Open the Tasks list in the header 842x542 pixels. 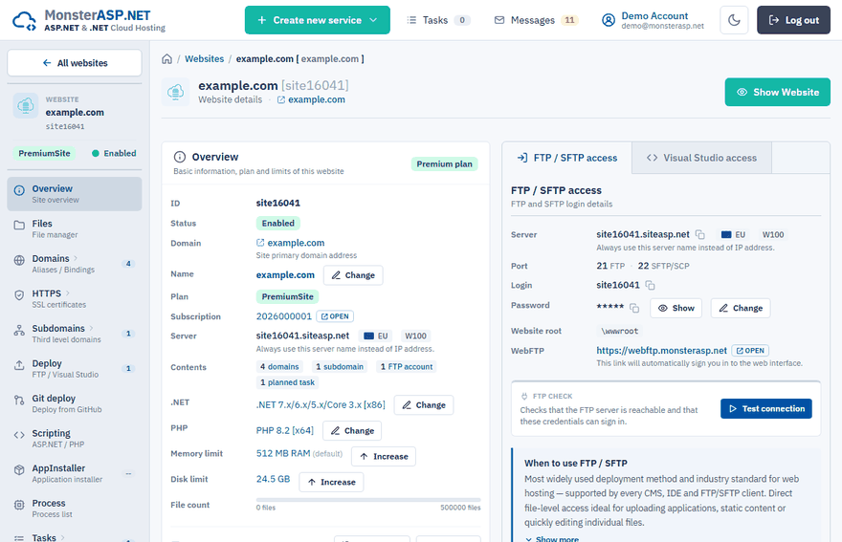(438, 20)
